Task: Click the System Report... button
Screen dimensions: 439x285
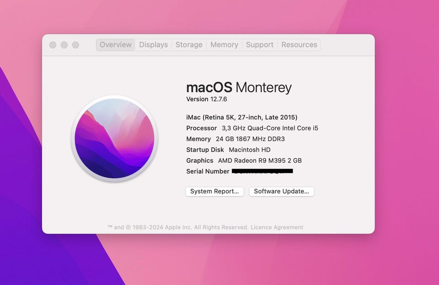Action: click(214, 192)
